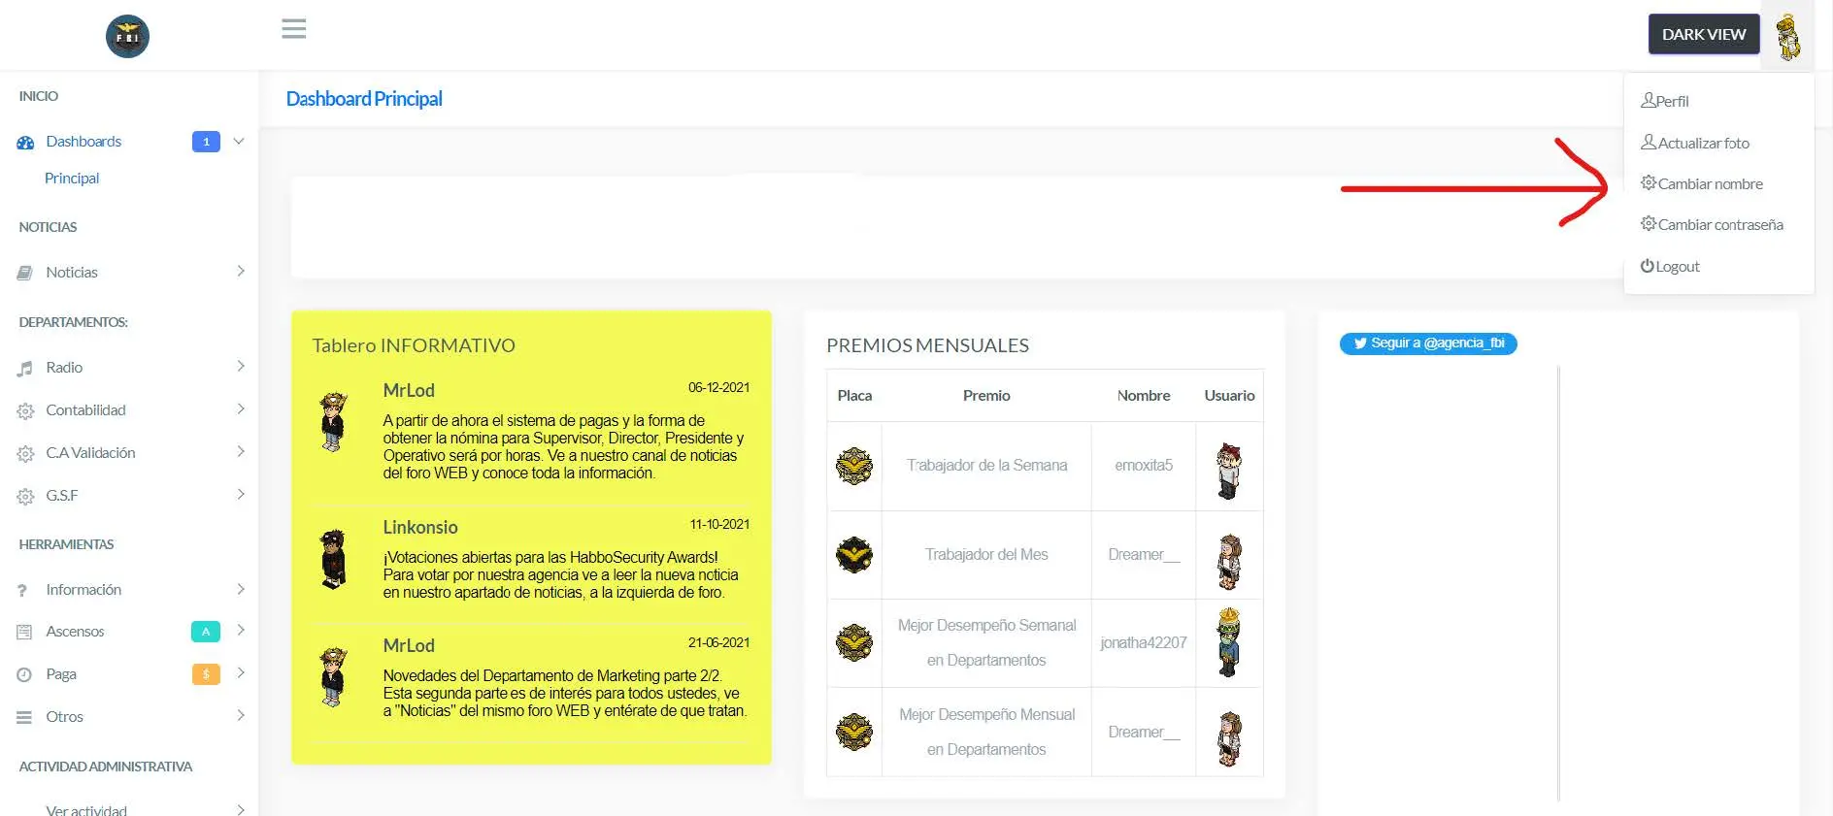Click the Trabajador del Mes badge icon
This screenshot has height=816, width=1833.
click(854, 555)
